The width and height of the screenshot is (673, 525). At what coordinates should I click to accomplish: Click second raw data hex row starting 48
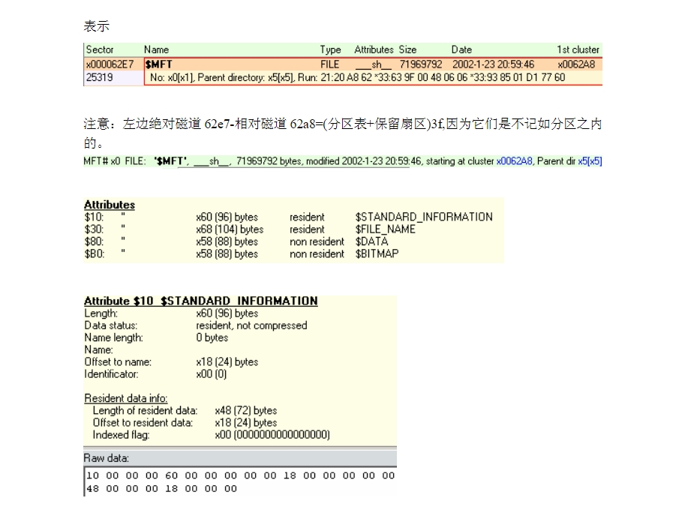(161, 488)
